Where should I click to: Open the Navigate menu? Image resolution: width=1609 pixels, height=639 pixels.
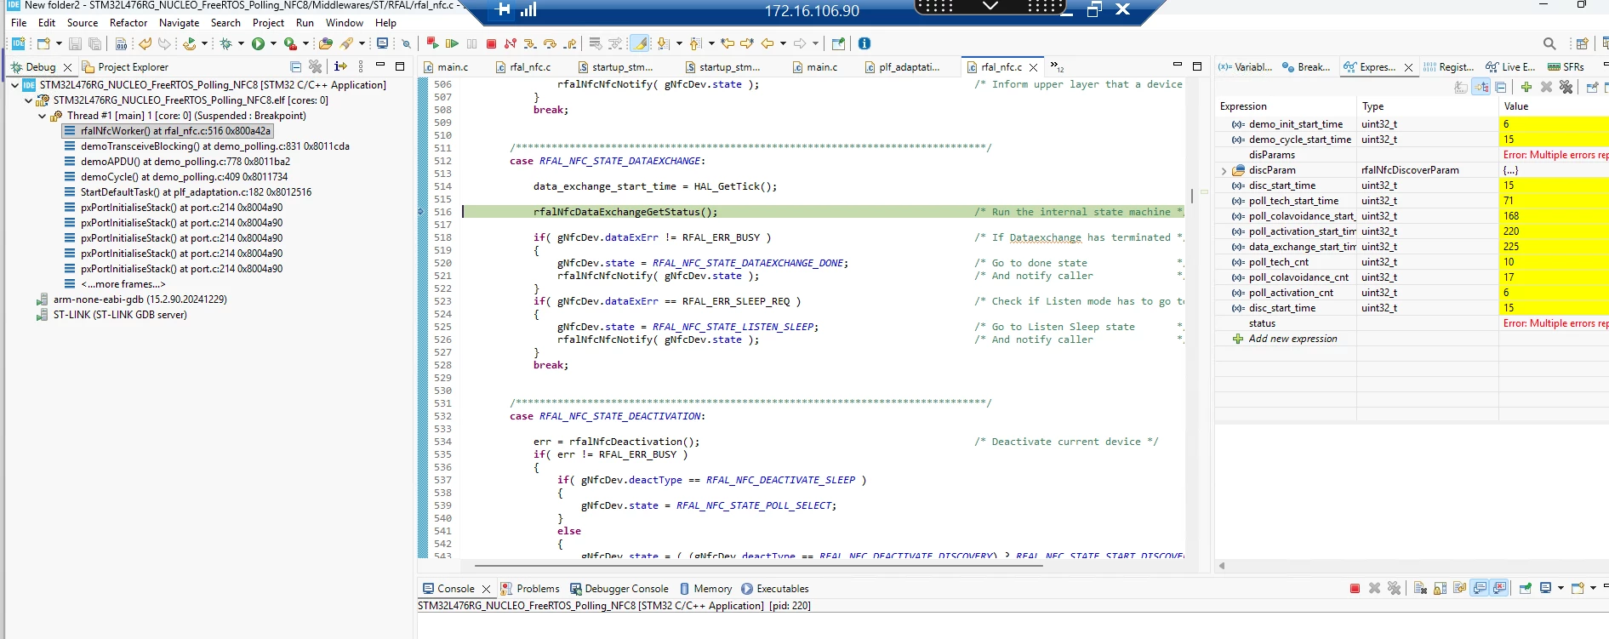coord(179,23)
